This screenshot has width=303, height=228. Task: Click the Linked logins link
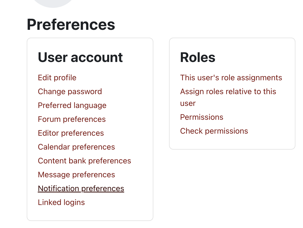(x=61, y=202)
